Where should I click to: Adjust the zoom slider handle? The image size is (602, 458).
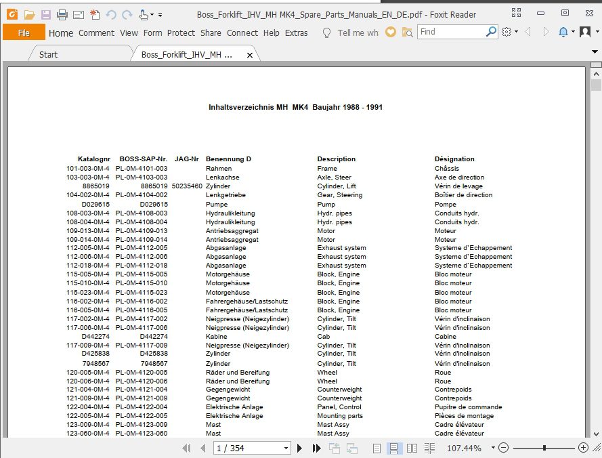click(x=544, y=448)
